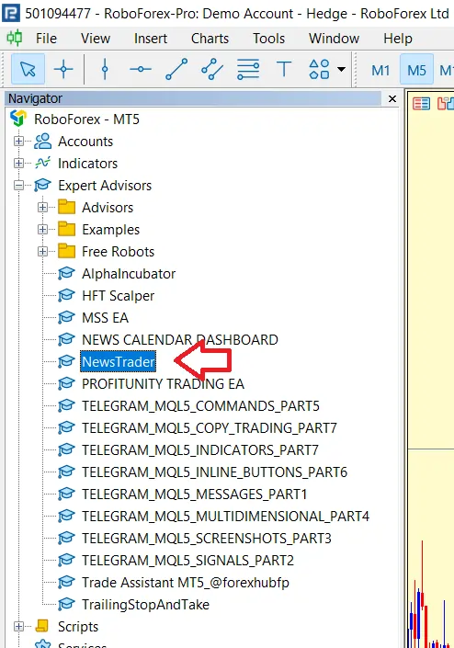
Task: Open the File menu
Action: click(x=46, y=39)
